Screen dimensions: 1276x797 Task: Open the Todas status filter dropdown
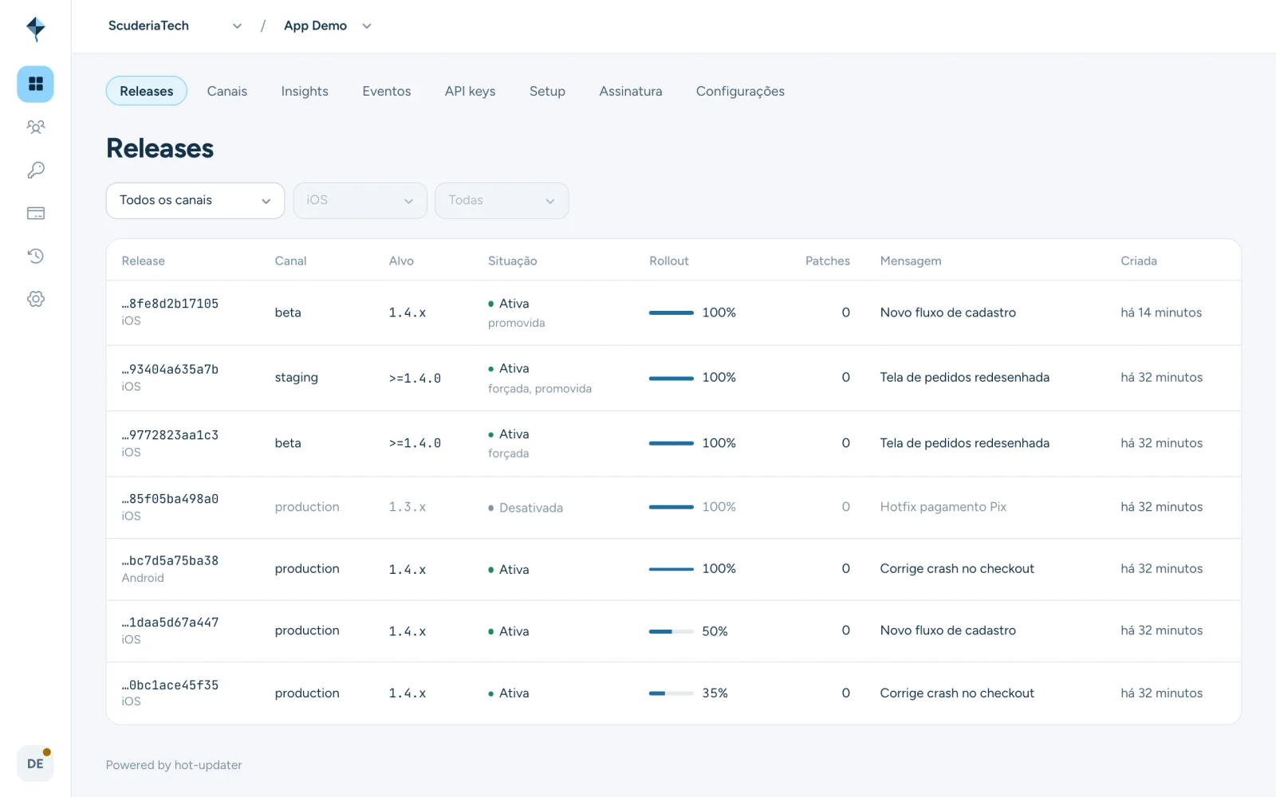[x=502, y=200]
